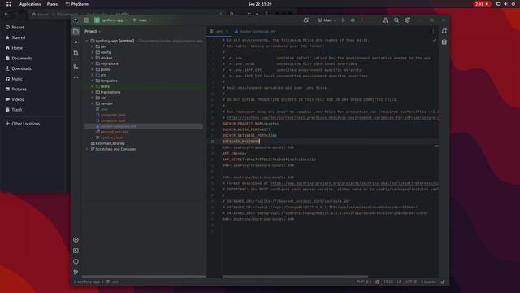The width and height of the screenshot is (520, 293).
Task: Switch to docker-compose.yml editor tab
Action: pos(254,31)
